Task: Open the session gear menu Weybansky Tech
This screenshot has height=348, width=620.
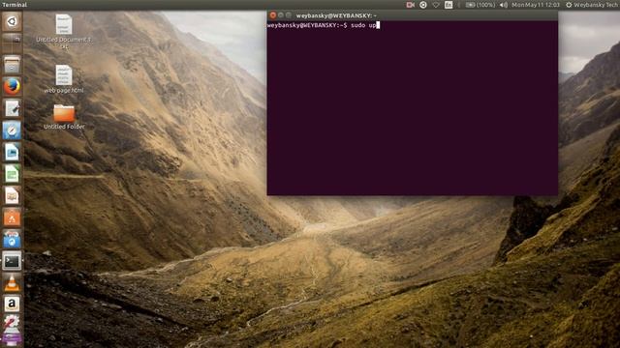Action: click(x=592, y=5)
